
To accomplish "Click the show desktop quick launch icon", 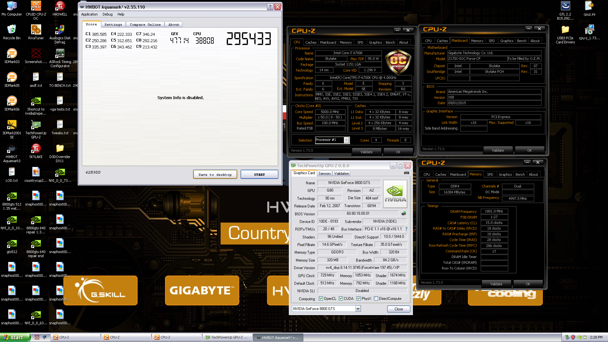I will pyautogui.click(x=44, y=337).
